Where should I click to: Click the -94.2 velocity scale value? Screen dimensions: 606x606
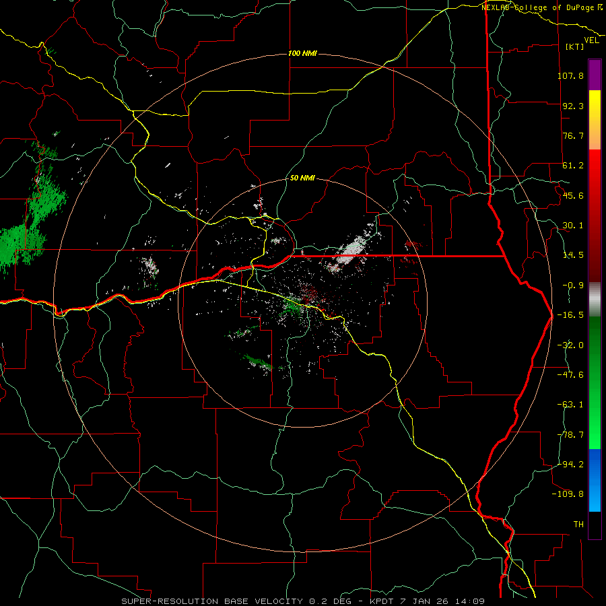(570, 465)
